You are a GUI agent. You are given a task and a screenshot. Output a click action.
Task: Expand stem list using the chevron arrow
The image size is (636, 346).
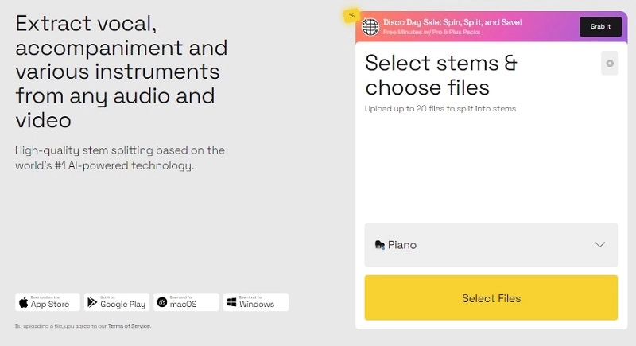(x=600, y=245)
